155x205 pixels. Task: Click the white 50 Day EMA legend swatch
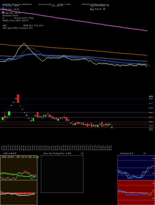click(3, 9)
